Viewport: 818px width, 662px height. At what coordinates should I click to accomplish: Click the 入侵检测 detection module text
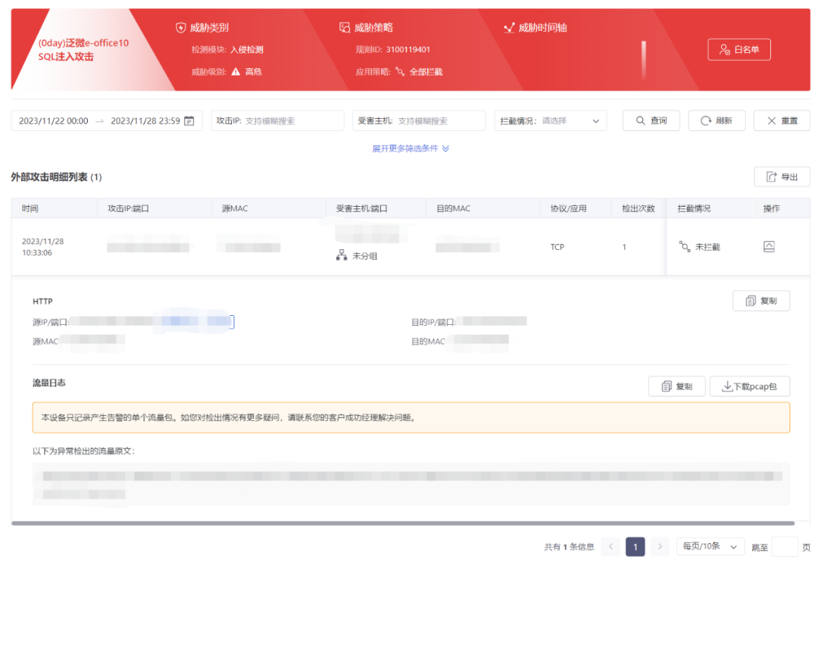[247, 49]
